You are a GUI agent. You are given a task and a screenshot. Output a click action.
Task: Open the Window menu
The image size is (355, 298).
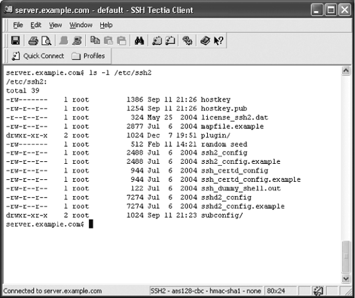click(x=81, y=25)
